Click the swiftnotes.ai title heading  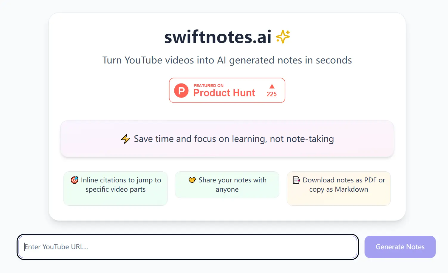coord(218,37)
